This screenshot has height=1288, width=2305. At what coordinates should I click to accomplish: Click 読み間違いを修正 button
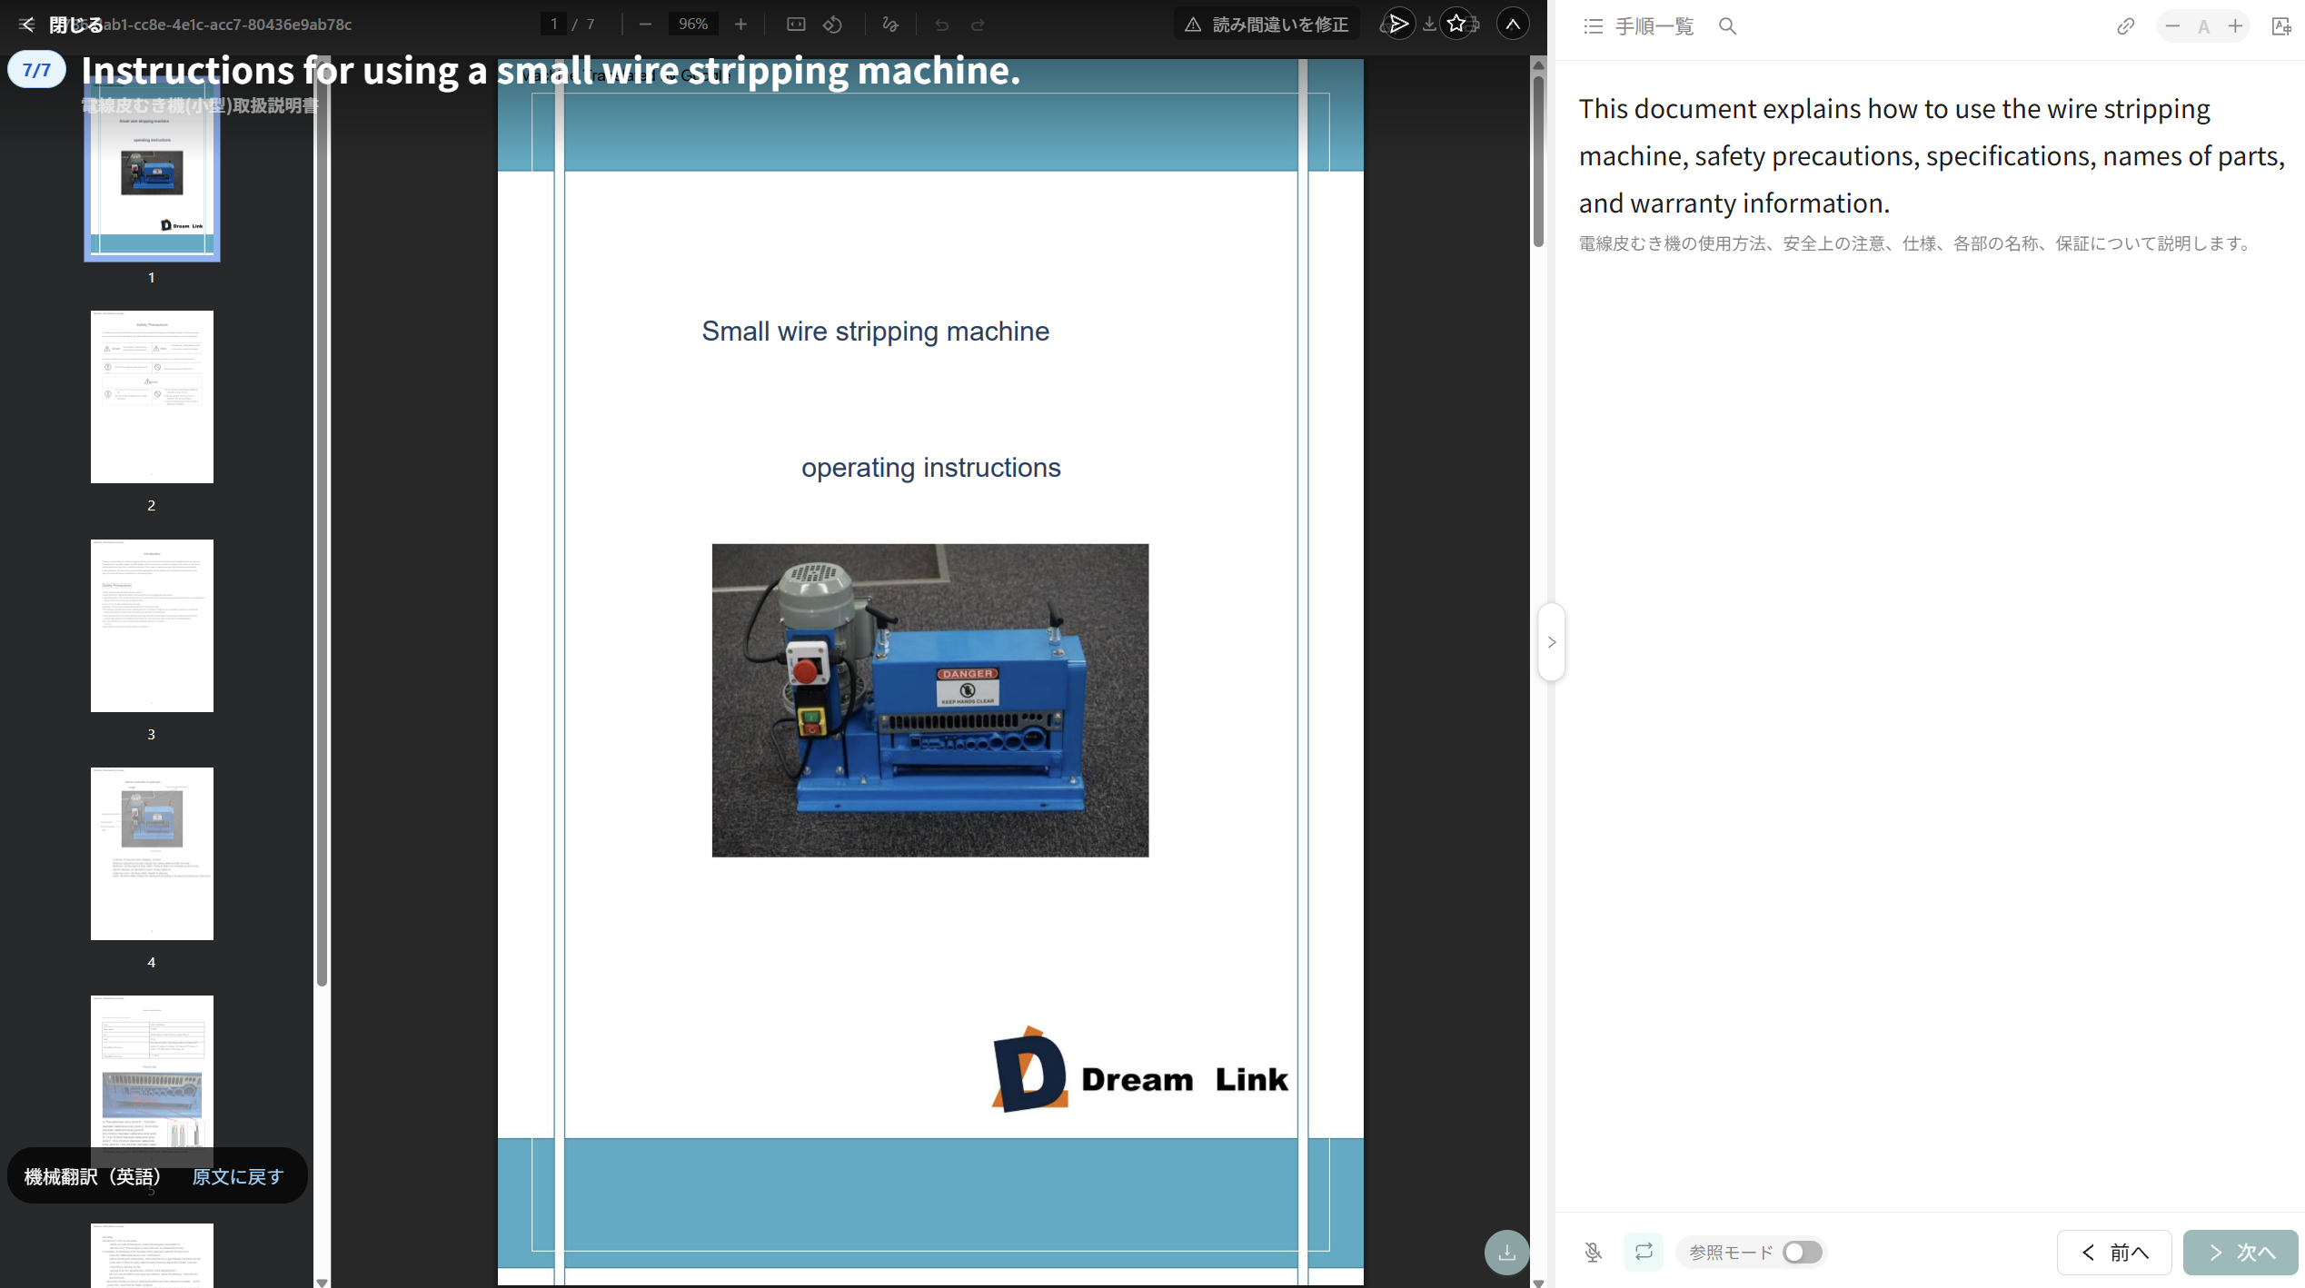1267,25
